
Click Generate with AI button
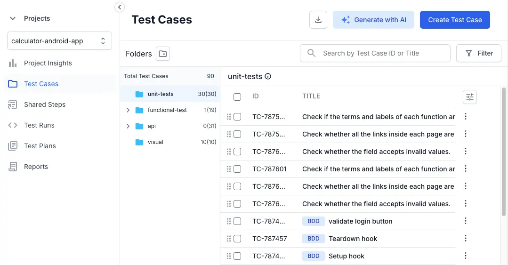click(x=373, y=20)
